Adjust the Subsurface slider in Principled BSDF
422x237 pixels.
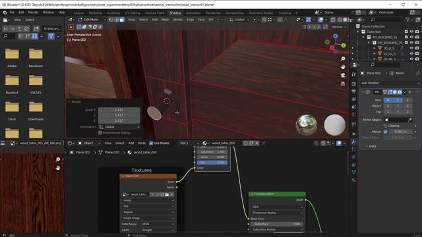point(277,224)
